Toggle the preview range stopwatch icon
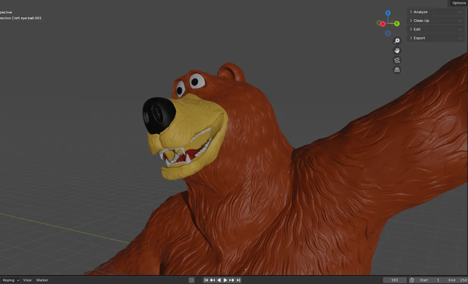Image resolution: width=468 pixels, height=284 pixels. [x=412, y=280]
